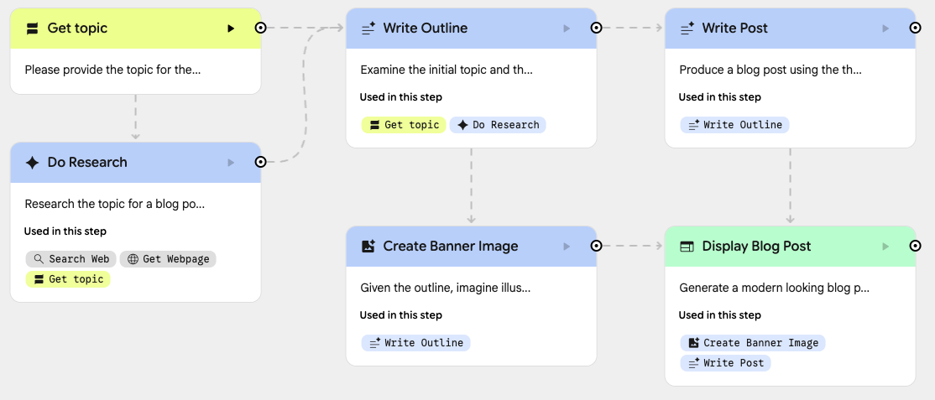The height and width of the screenshot is (400, 935).
Task: Run the Write Outline step play arrow
Action: pyautogui.click(x=567, y=29)
